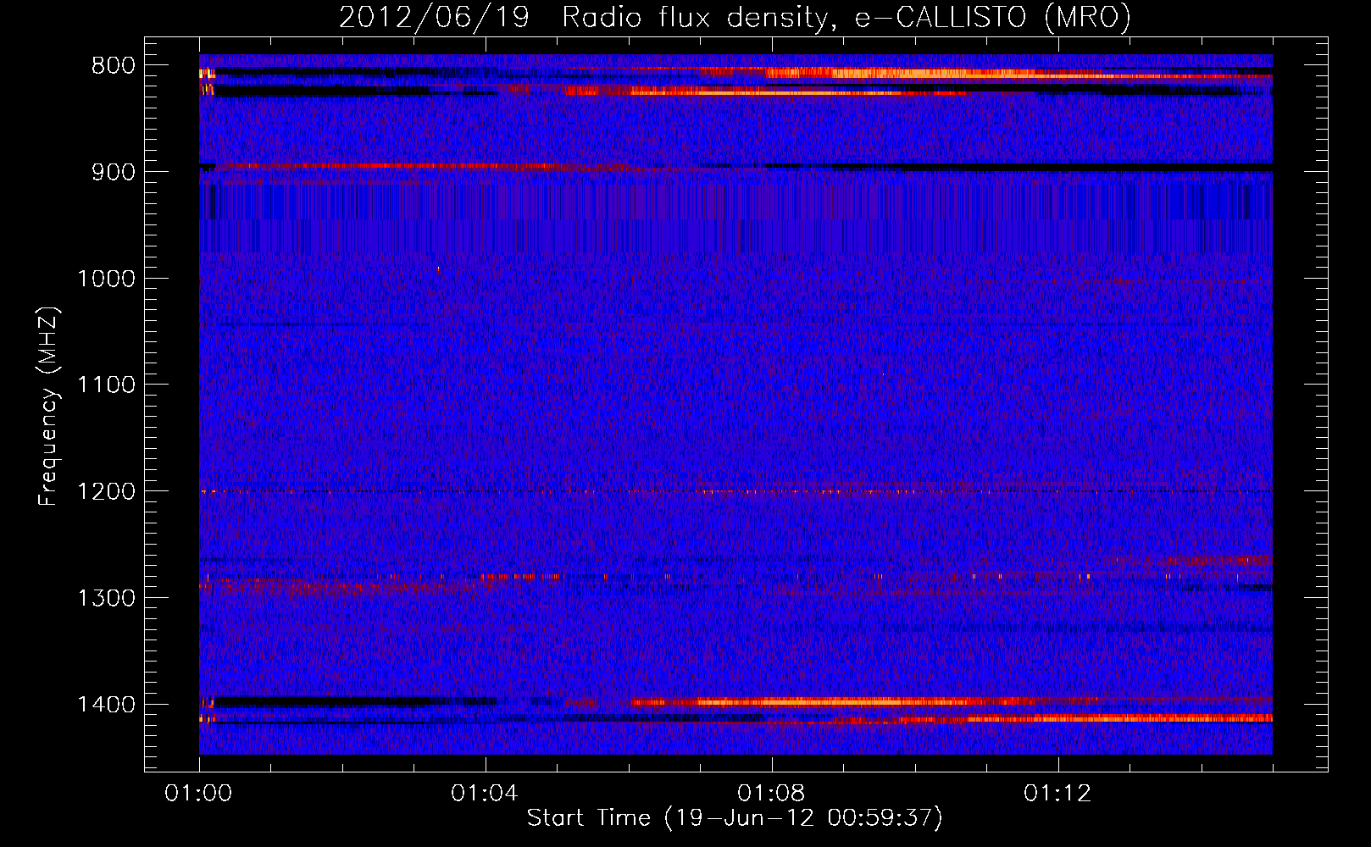This screenshot has width=1371, height=847.
Task: Click the 900 frequency tick label
Action: (114, 172)
